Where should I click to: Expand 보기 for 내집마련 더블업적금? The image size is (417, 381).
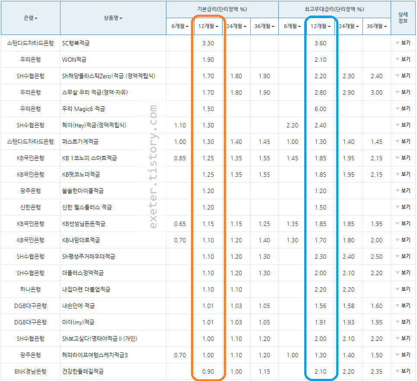coord(403,289)
